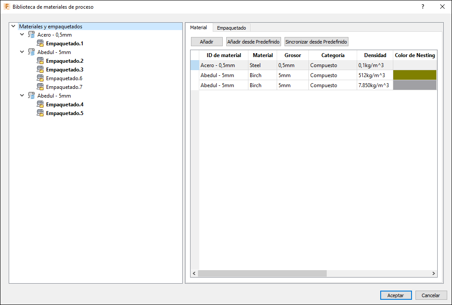Viewport: 452px width, 305px height.
Task: Switch to the Material tab
Action: coord(198,27)
